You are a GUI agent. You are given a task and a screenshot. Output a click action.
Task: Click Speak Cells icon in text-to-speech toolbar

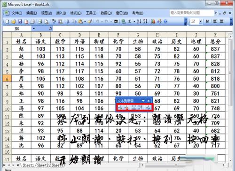(x=120, y=107)
